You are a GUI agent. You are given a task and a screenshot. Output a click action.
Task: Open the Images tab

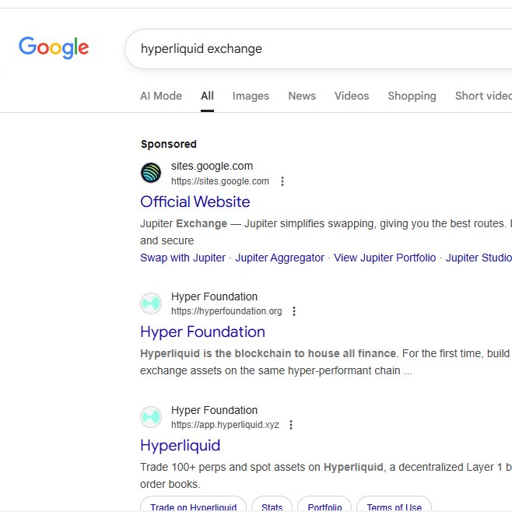pos(251,96)
